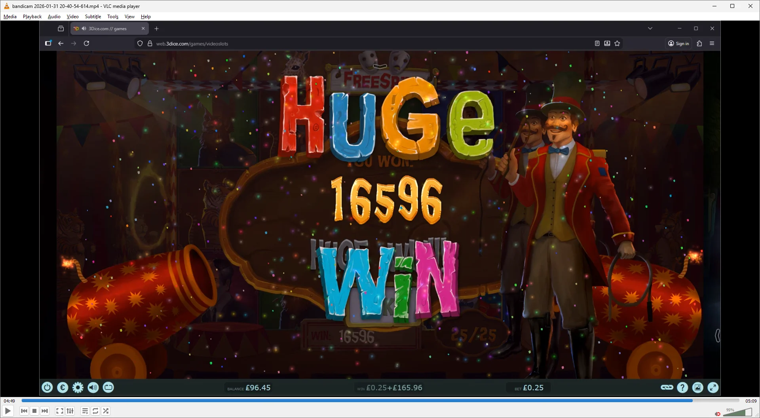Go back in browser history
760x418 pixels.
tap(61, 44)
